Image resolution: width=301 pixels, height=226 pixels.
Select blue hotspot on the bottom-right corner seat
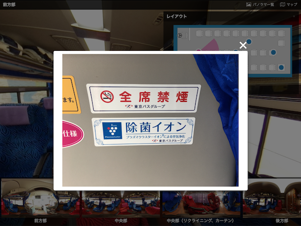pyautogui.click(x=281, y=67)
